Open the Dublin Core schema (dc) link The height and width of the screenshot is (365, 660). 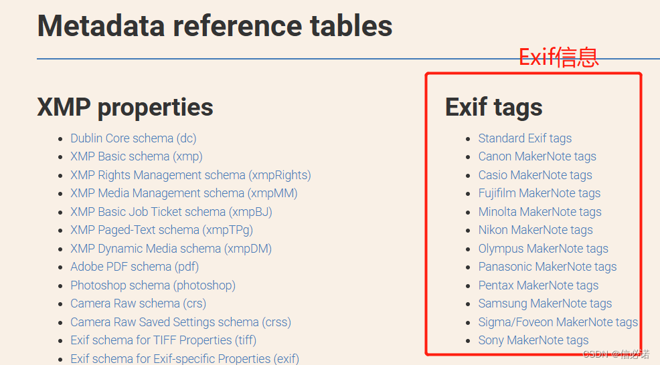coord(133,138)
